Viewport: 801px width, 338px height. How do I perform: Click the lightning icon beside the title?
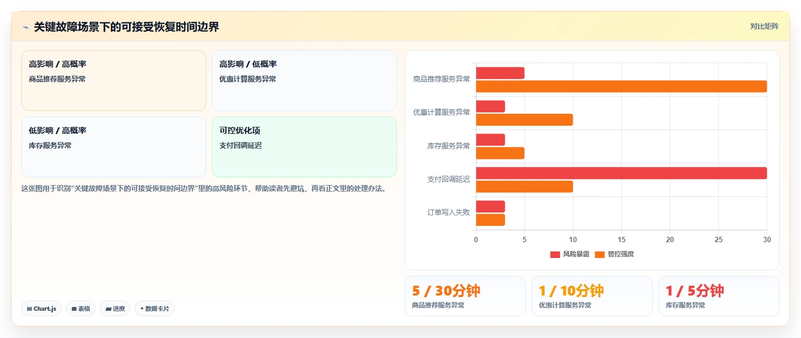coord(26,27)
